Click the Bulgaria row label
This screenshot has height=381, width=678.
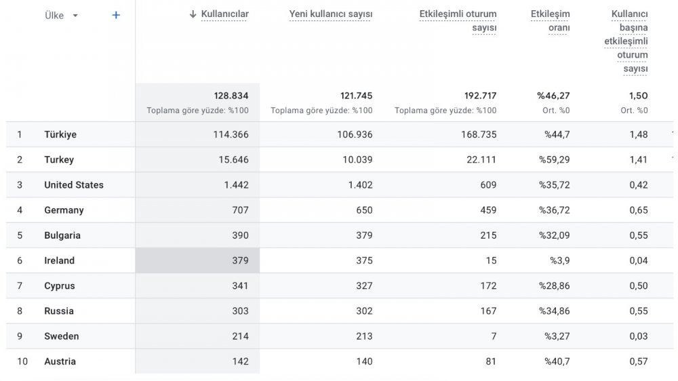point(62,235)
